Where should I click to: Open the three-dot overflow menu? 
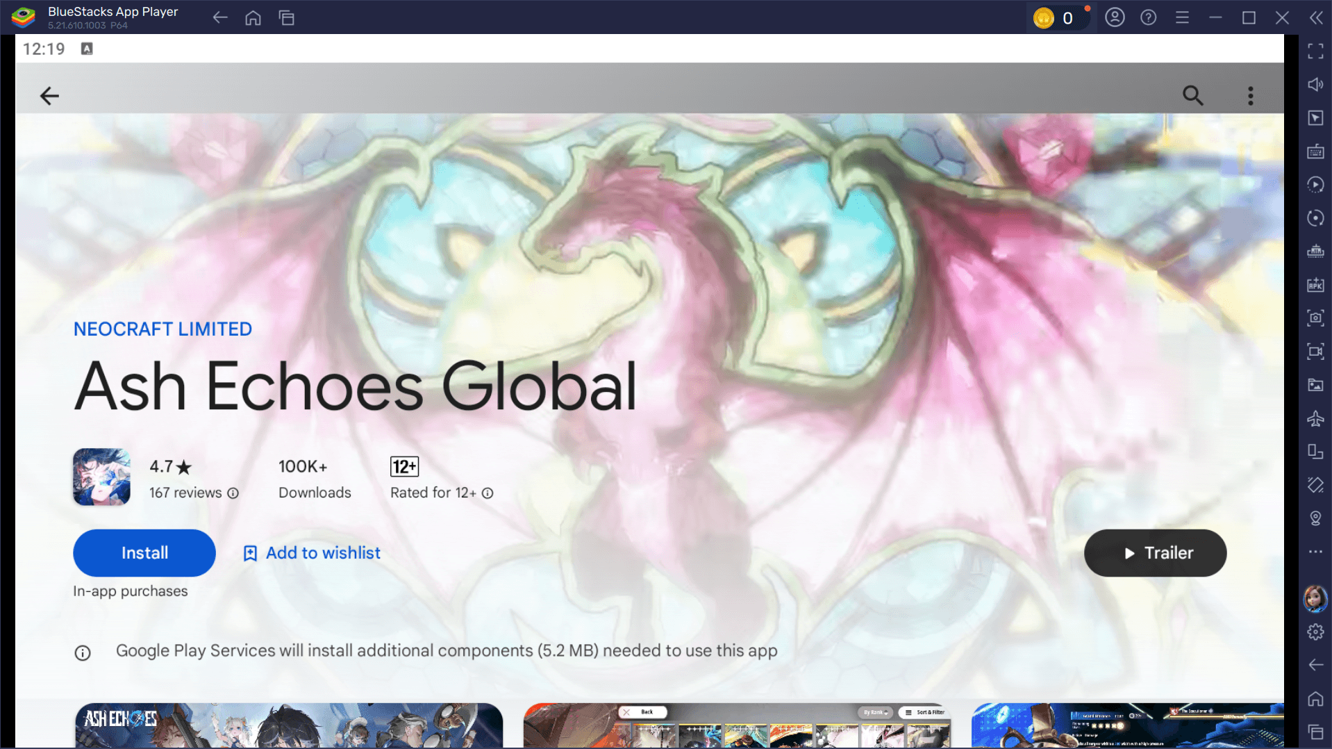[x=1250, y=95]
